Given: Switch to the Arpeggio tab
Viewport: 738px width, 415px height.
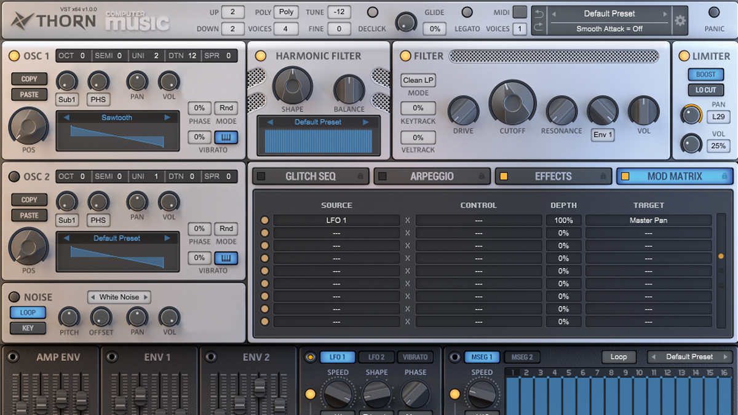Looking at the screenshot, I should (432, 176).
